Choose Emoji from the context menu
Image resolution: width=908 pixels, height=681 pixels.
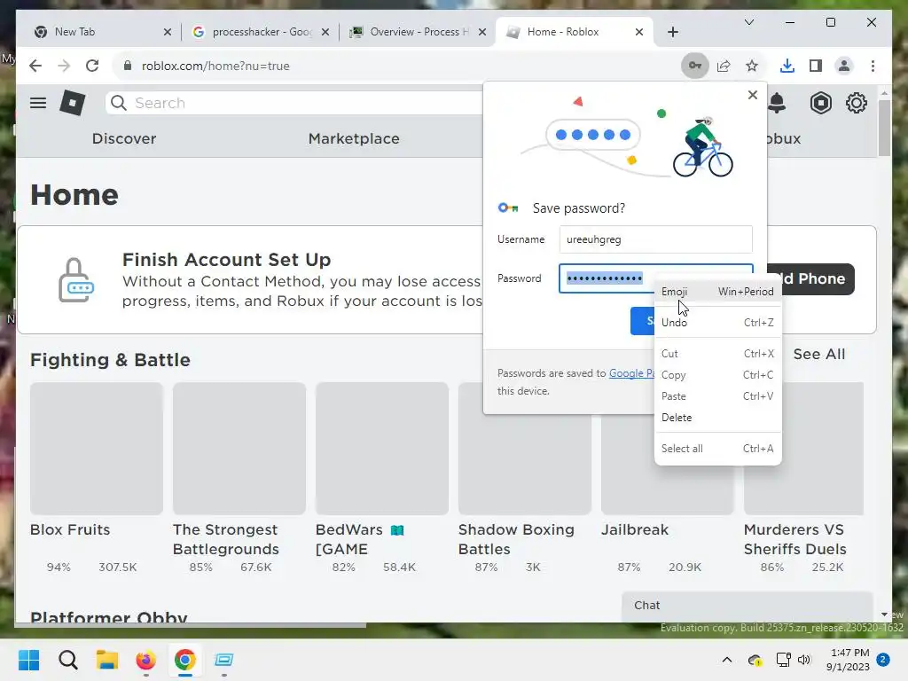point(717,292)
